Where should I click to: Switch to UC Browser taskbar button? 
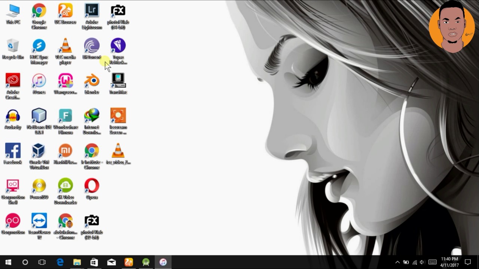[129, 262]
